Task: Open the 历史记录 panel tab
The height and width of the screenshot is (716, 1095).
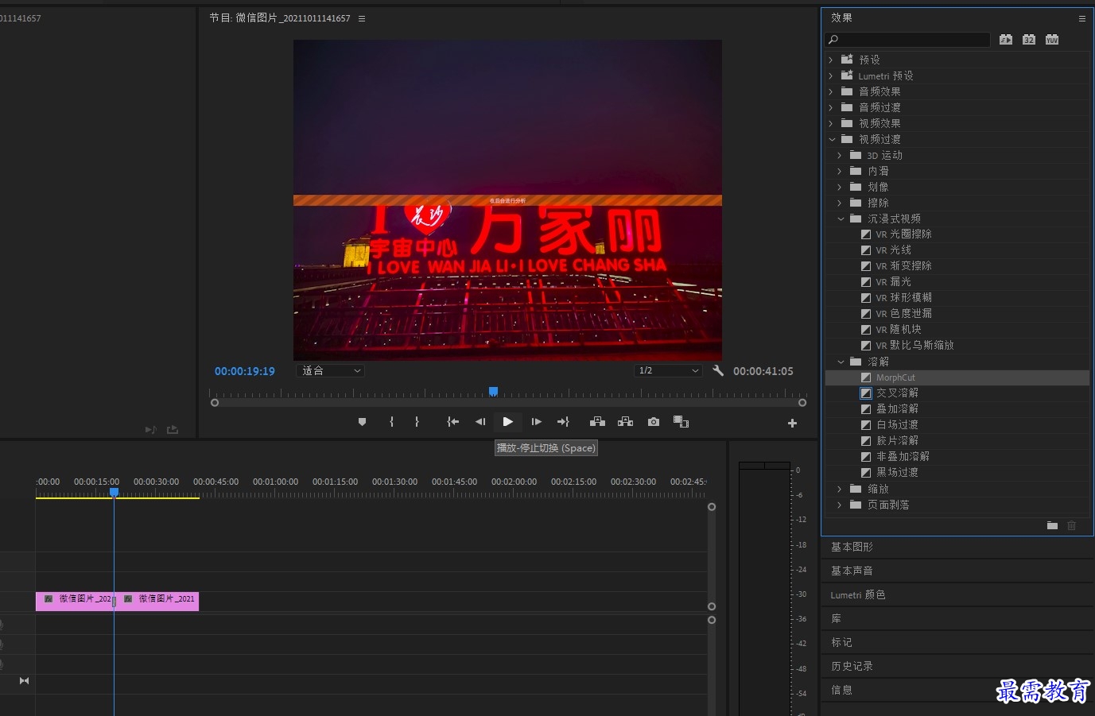Action: [x=852, y=666]
